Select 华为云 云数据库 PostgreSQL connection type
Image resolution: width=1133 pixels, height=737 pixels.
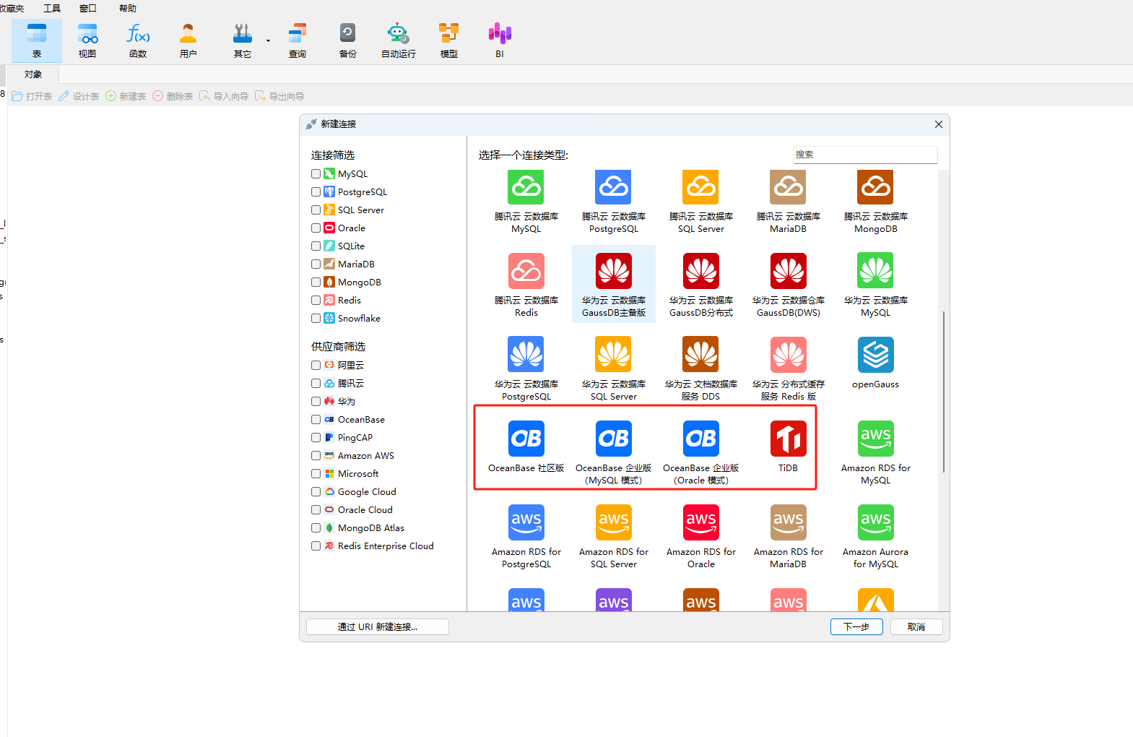(x=526, y=368)
